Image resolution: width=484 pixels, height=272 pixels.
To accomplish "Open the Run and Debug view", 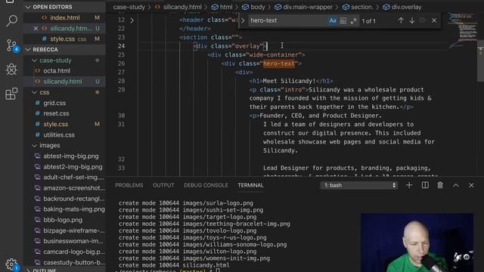I will [x=11, y=70].
